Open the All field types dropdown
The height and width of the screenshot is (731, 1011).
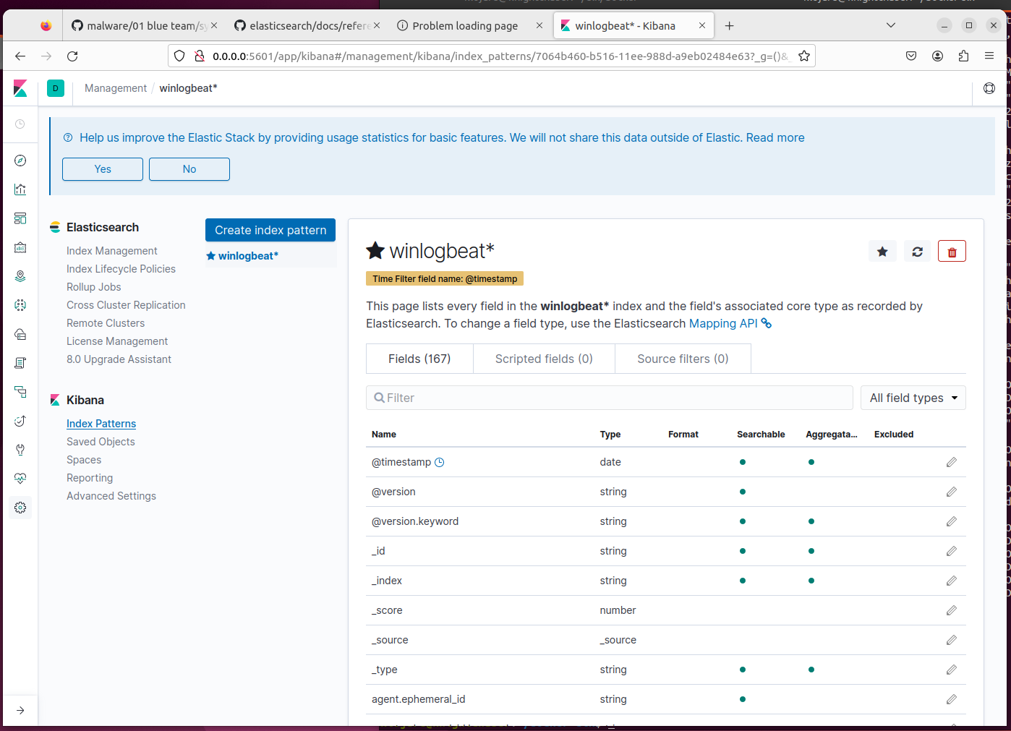(913, 398)
